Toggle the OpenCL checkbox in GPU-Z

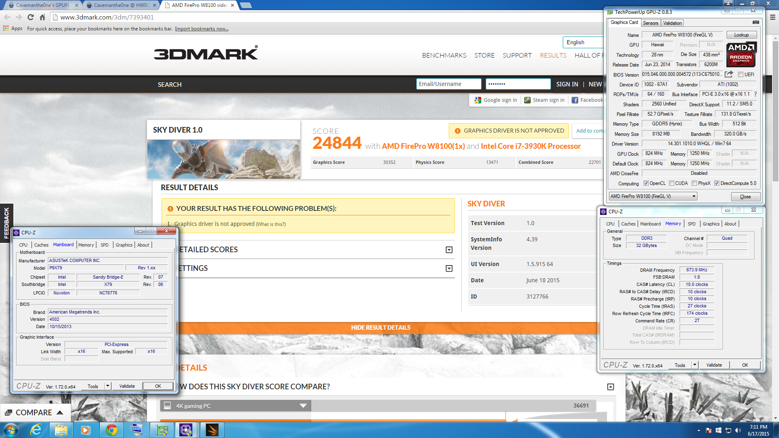pos(646,183)
